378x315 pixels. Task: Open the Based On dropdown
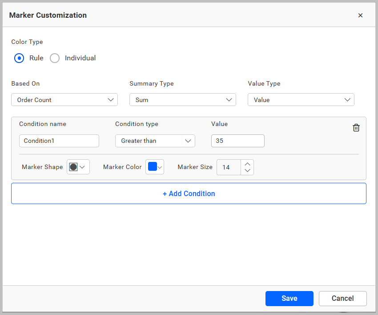[x=64, y=99]
